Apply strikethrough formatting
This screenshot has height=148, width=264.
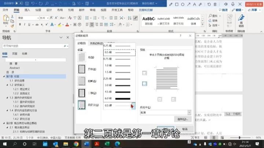coord(37,25)
